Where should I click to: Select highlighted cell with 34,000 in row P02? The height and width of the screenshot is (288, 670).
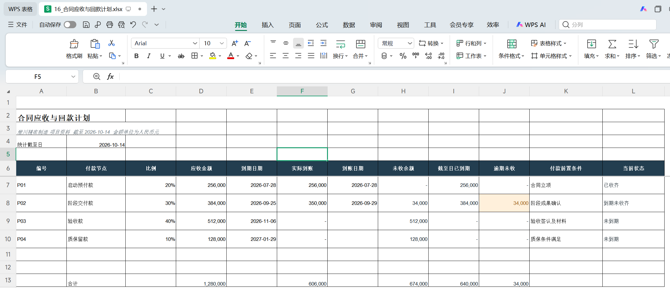click(x=504, y=203)
